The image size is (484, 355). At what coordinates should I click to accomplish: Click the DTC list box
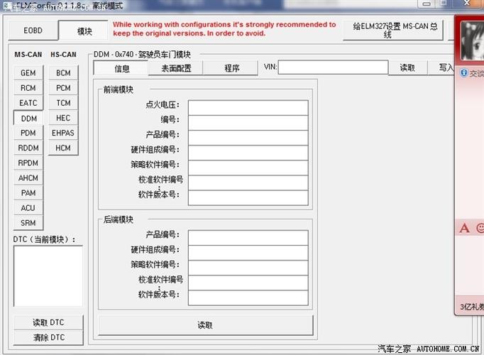coord(48,276)
